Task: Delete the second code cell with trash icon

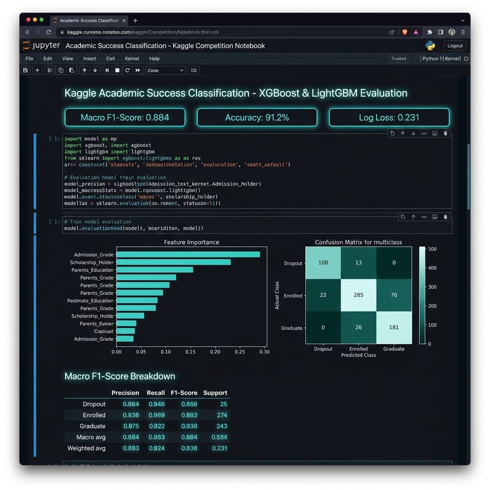Action: tap(445, 217)
